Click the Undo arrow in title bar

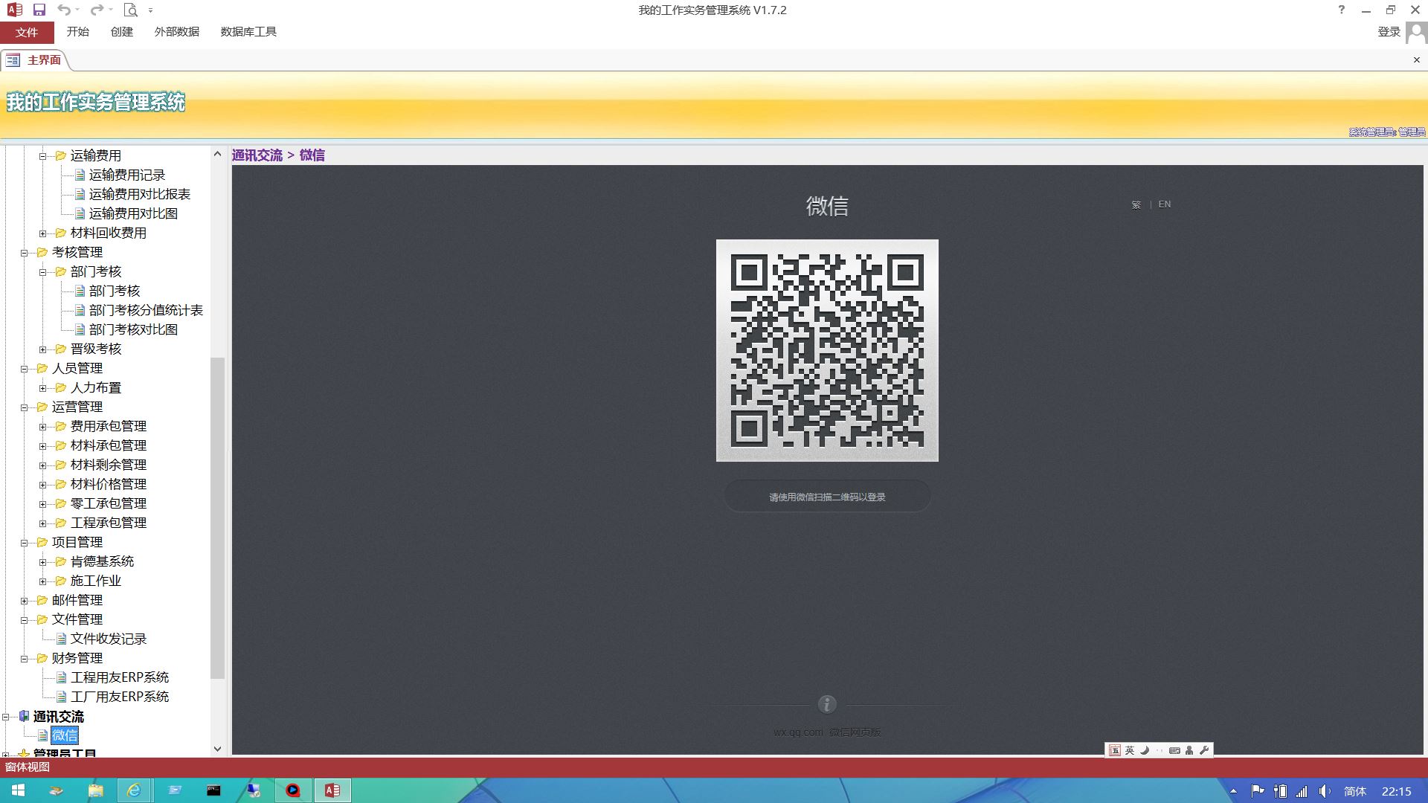click(65, 10)
